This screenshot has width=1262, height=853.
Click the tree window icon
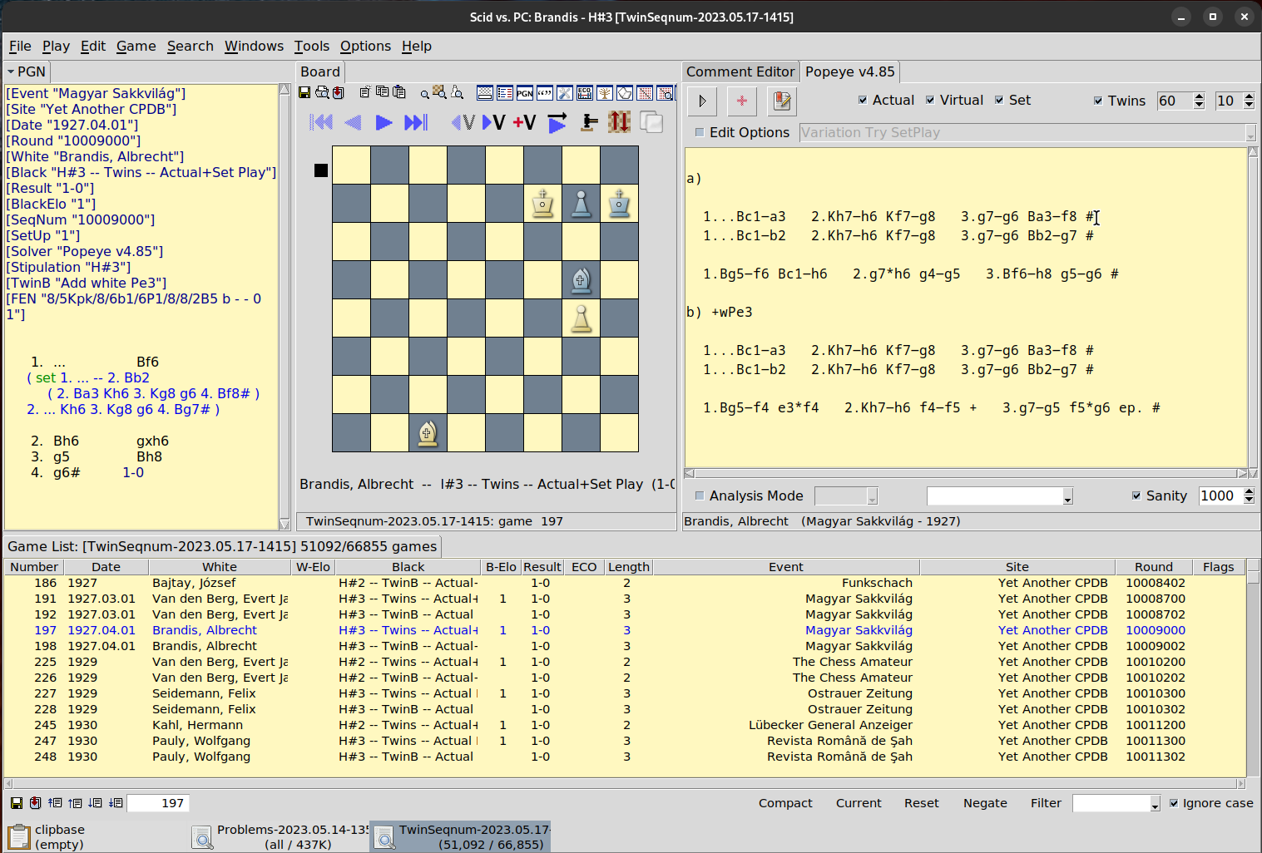click(605, 93)
